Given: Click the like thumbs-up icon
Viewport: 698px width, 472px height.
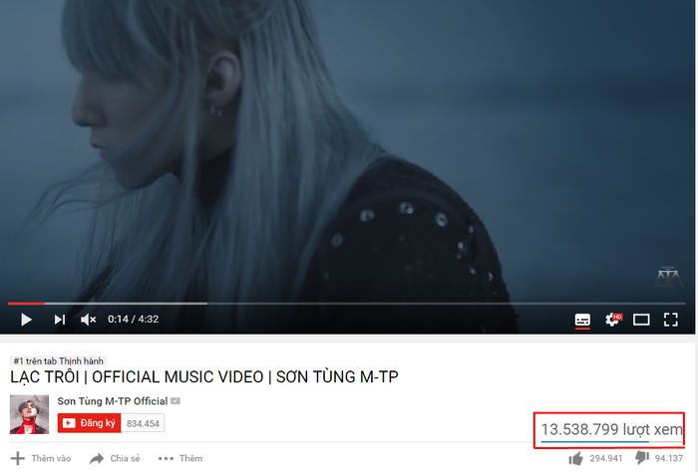Looking at the screenshot, I should tap(575, 458).
